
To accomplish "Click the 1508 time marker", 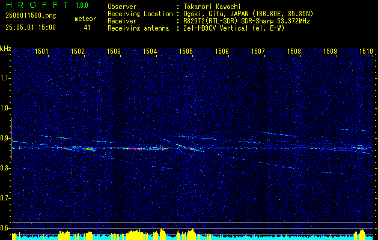I will [294, 51].
